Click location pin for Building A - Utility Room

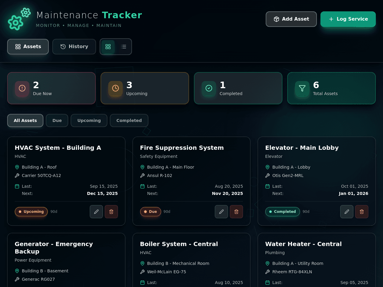click(x=268, y=263)
